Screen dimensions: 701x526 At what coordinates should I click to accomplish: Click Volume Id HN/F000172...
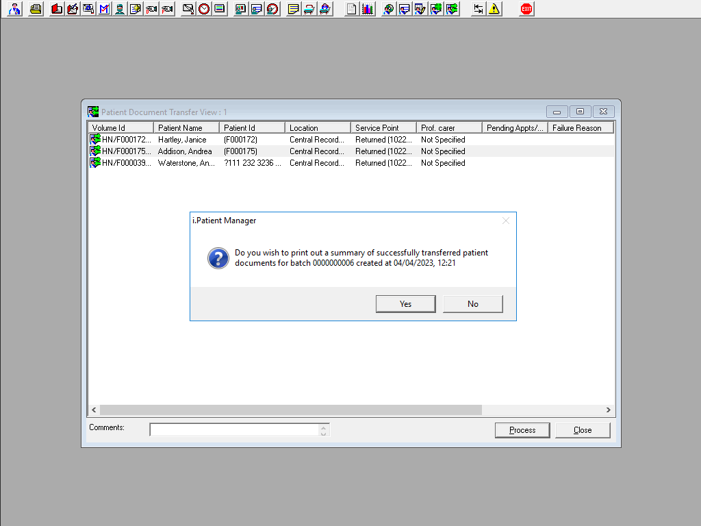coord(127,140)
